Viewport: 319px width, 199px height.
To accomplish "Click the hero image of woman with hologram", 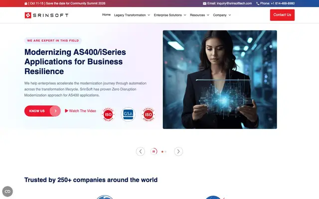I will point(220,80).
